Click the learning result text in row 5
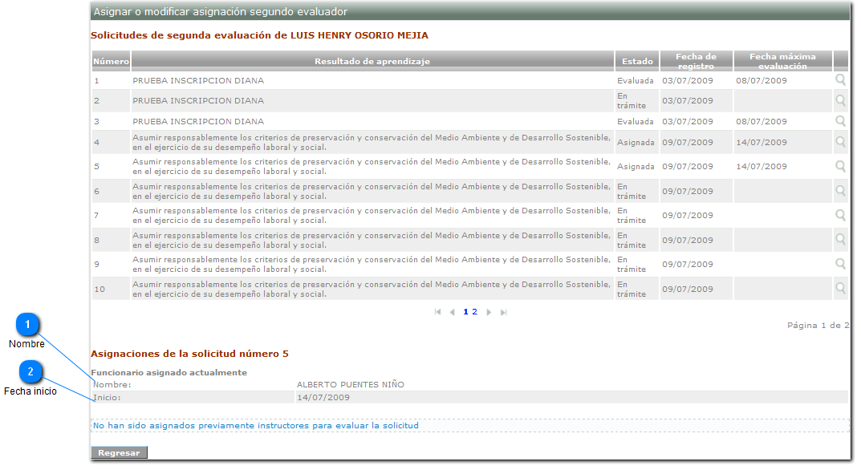 click(372, 166)
